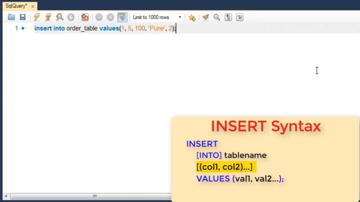
Task: Run Explain plan magnifier-lightning icon
Action: click(59, 17)
